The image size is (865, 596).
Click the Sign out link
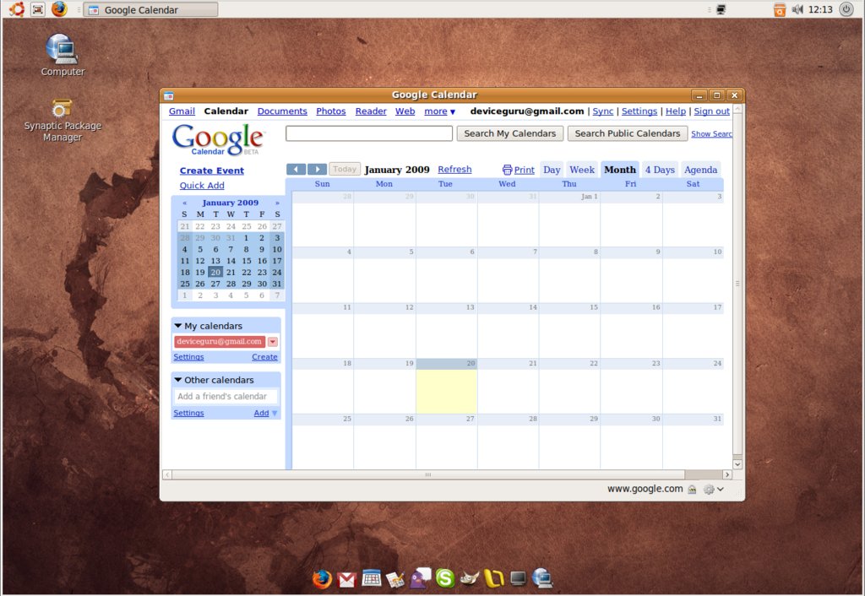pyautogui.click(x=711, y=111)
